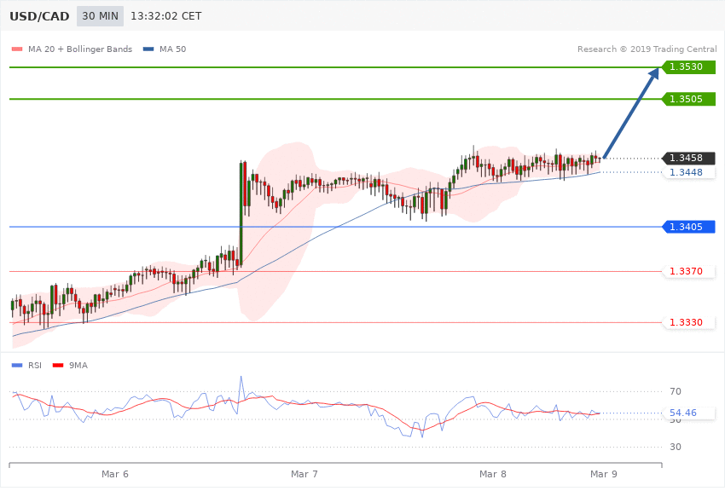725x491 pixels.
Task: Click the 1.3530 resistance price tag
Action: [689, 67]
